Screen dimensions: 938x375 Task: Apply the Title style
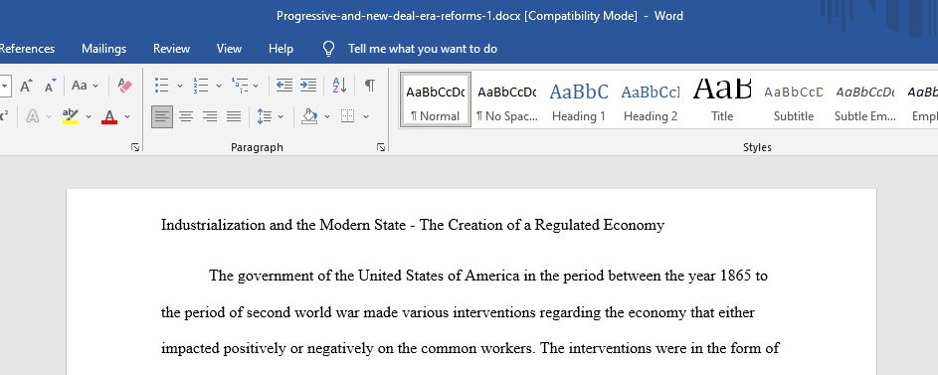pyautogui.click(x=722, y=100)
